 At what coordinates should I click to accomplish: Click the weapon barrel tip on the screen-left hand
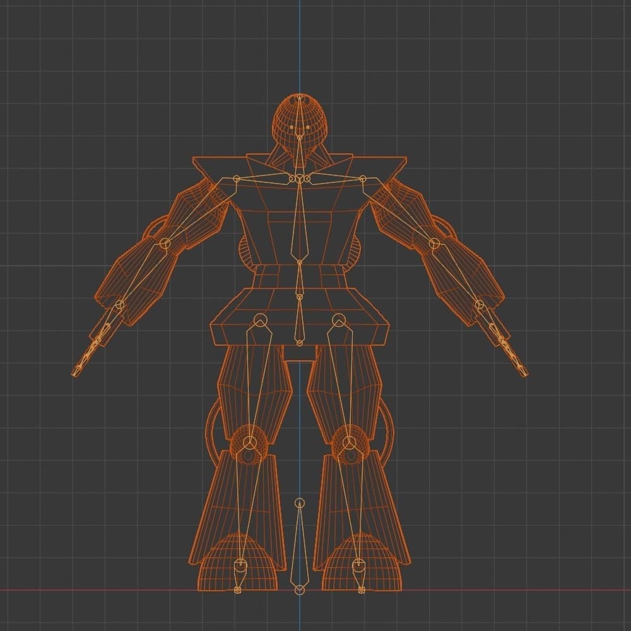pyautogui.click(x=77, y=372)
